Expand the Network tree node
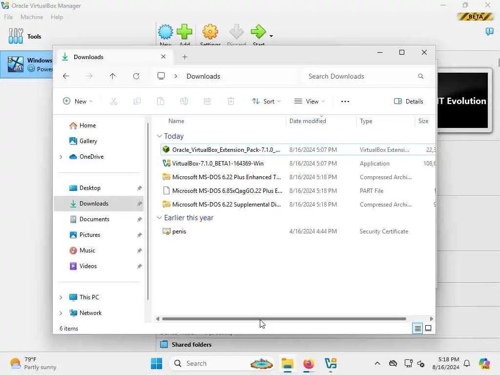The width and height of the screenshot is (500, 375). click(61, 313)
